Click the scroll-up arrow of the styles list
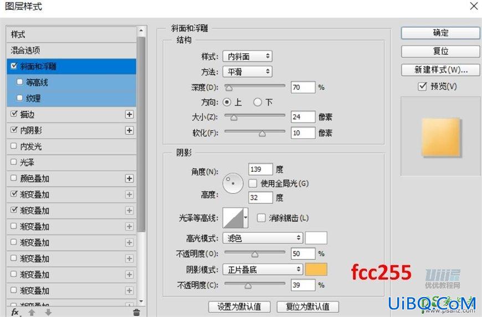The width and height of the screenshot is (482, 317). pyautogui.click(x=141, y=30)
